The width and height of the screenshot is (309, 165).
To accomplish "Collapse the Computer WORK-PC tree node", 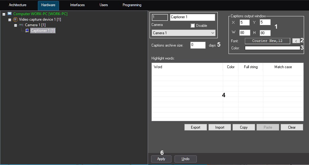I will [4, 14].
